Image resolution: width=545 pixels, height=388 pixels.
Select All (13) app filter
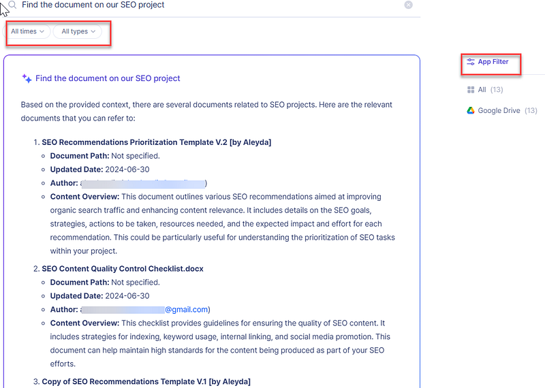click(x=485, y=90)
